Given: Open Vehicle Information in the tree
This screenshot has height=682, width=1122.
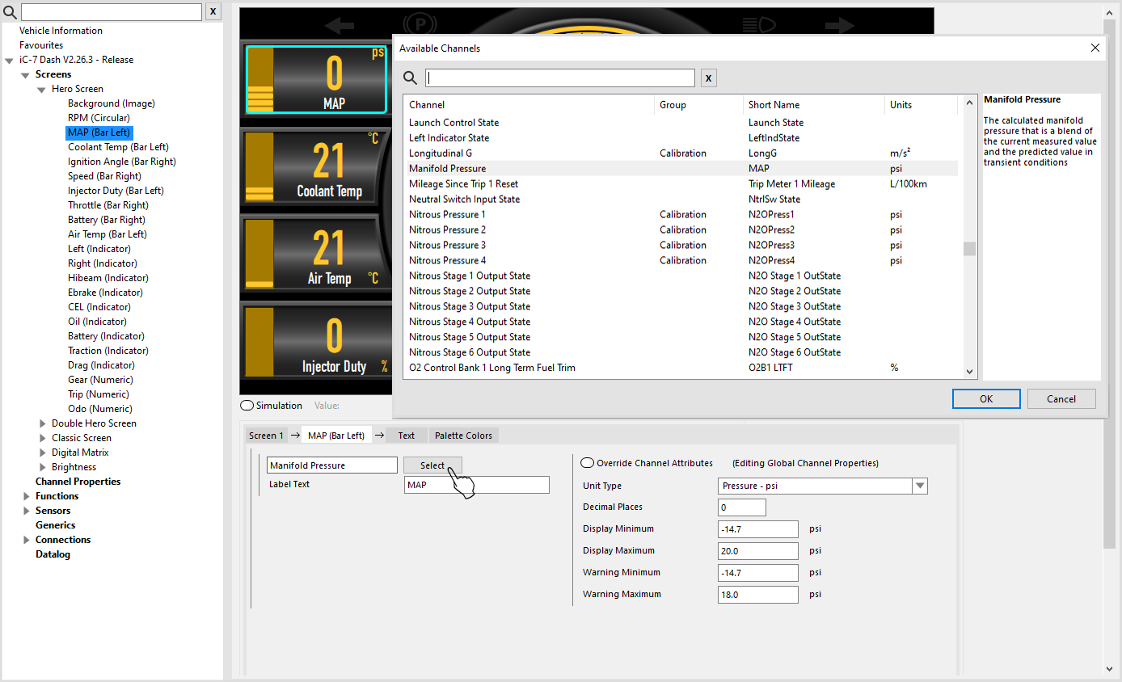Looking at the screenshot, I should [x=61, y=31].
